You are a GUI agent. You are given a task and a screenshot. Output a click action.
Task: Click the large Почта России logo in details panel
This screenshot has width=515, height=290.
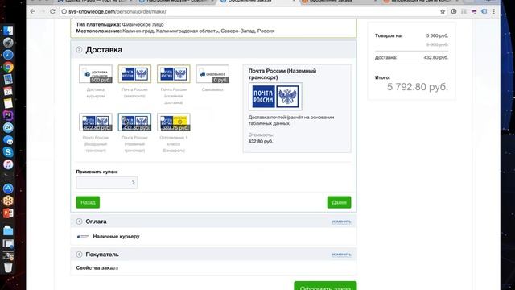[275, 97]
